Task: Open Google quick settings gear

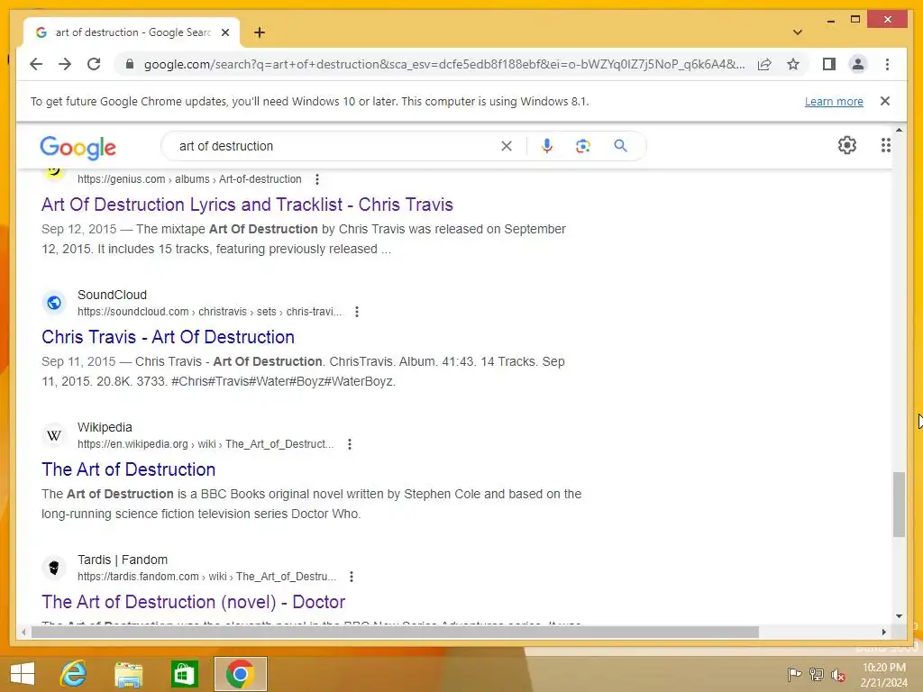Action: 847,145
